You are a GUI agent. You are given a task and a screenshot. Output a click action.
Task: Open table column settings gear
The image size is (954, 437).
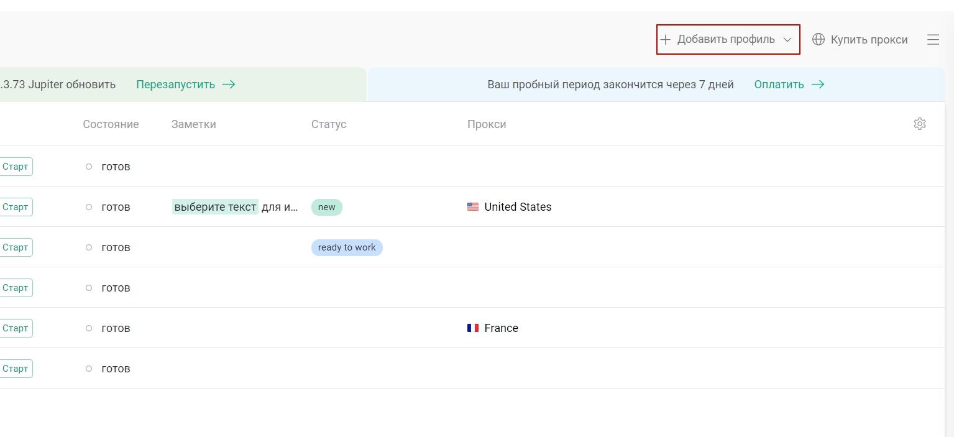(920, 124)
